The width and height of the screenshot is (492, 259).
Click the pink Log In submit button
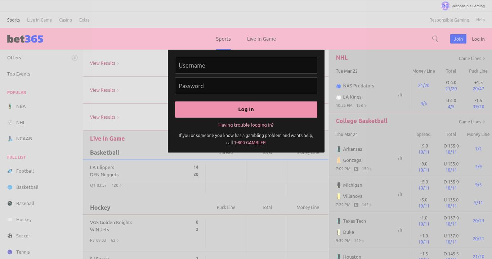(246, 109)
